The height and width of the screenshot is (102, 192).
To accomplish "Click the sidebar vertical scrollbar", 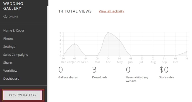I will coord(47,54).
